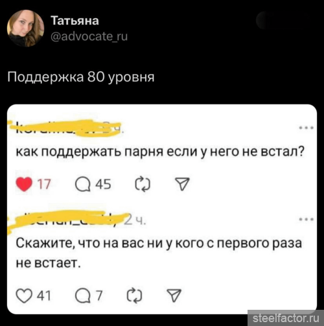Open the steelfactor.ru watermark link

click(x=286, y=318)
